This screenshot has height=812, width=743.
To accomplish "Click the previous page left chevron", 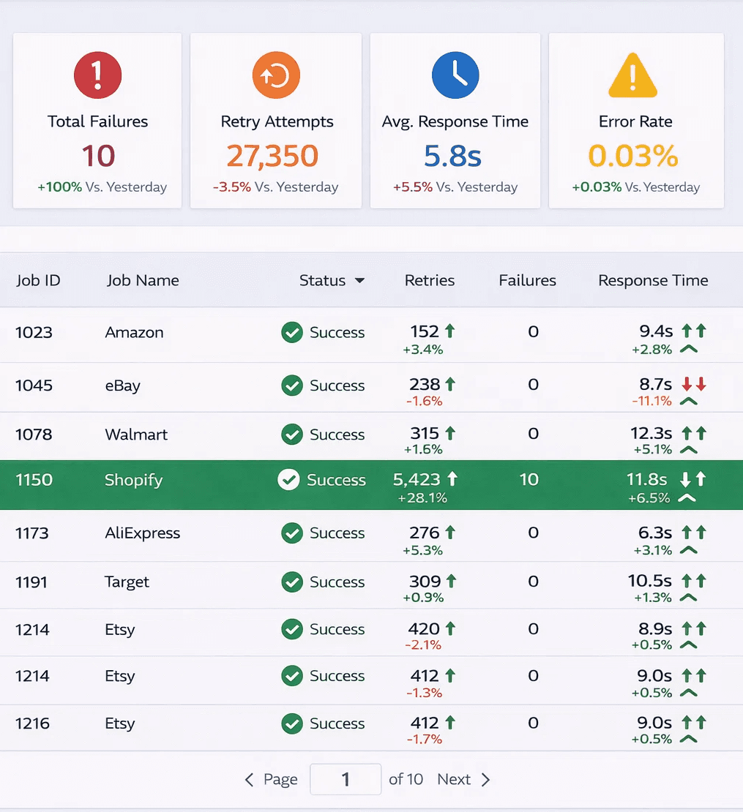I will pyautogui.click(x=249, y=779).
